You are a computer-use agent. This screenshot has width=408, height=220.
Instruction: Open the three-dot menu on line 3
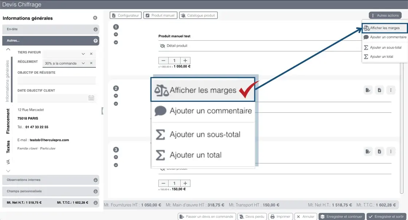click(391, 151)
